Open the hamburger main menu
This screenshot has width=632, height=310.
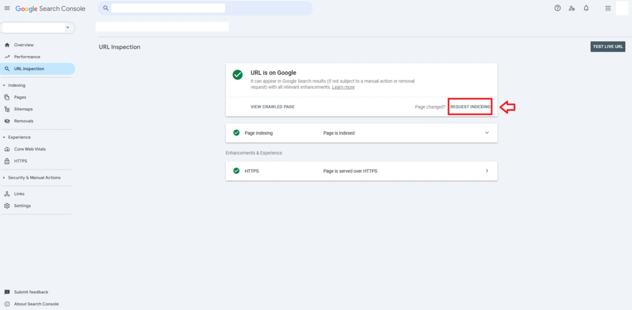tap(7, 8)
